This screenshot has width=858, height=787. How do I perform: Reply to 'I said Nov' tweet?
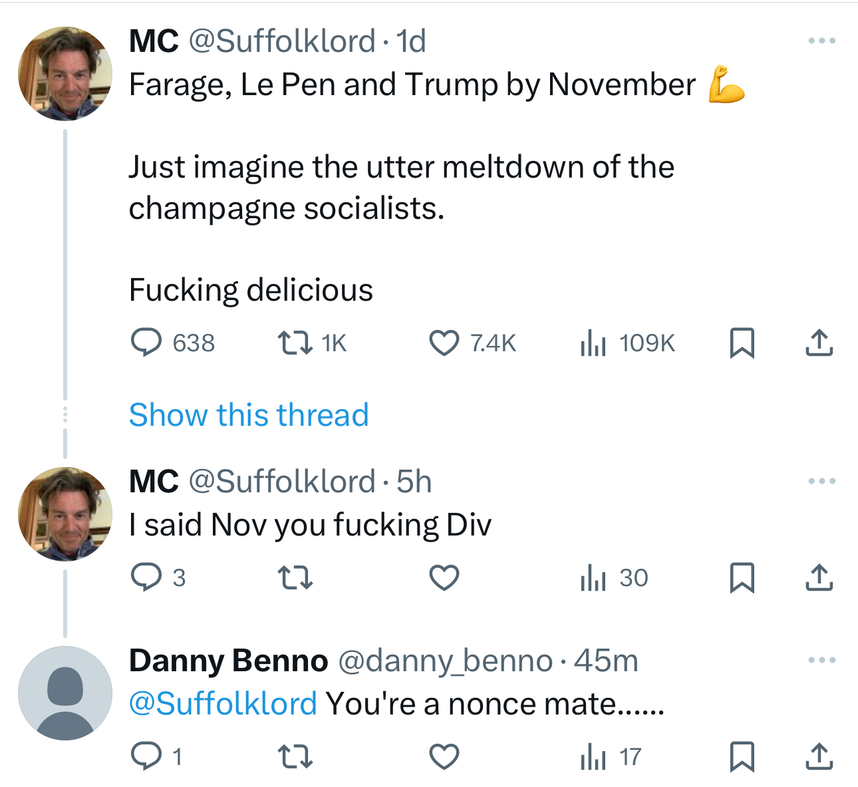click(x=146, y=577)
